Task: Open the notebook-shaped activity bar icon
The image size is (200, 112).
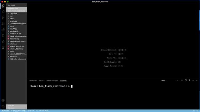Action: 3,36
